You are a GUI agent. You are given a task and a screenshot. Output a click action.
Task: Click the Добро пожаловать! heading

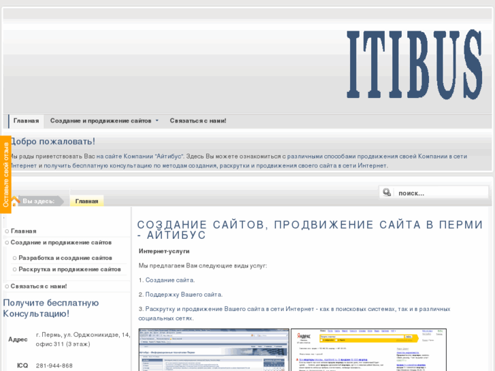52,142
